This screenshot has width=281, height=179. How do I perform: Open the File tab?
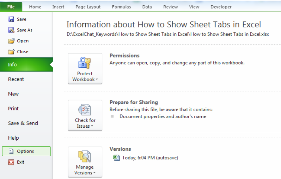pos(11,7)
